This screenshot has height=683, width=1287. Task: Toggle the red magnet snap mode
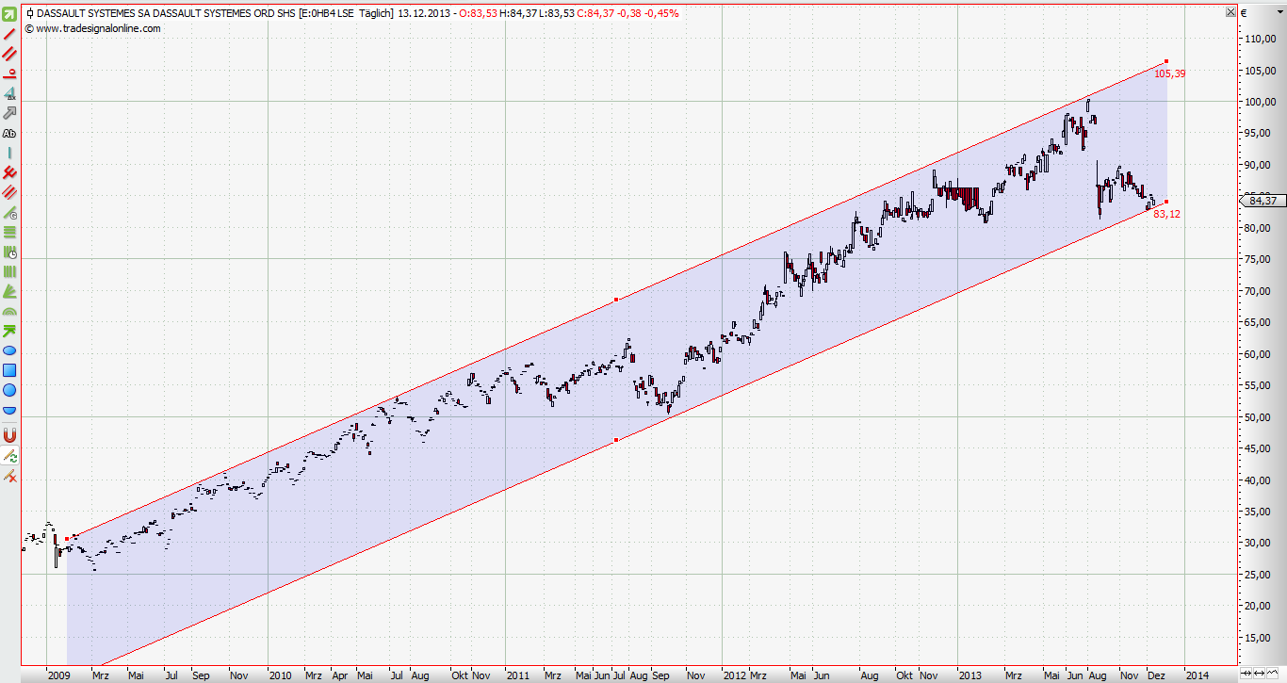click(9, 435)
